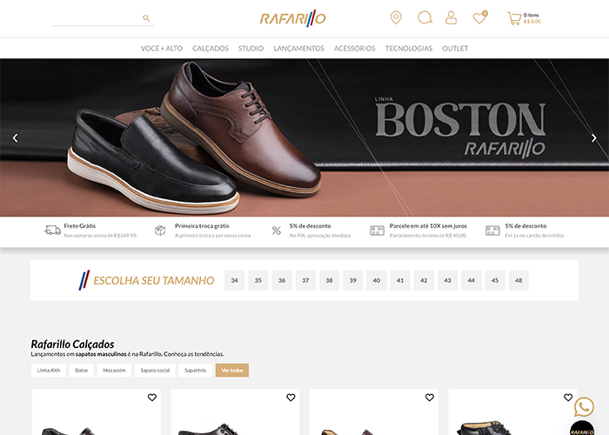
Task: Open the wishlist heart icon in header
Action: coord(478,17)
